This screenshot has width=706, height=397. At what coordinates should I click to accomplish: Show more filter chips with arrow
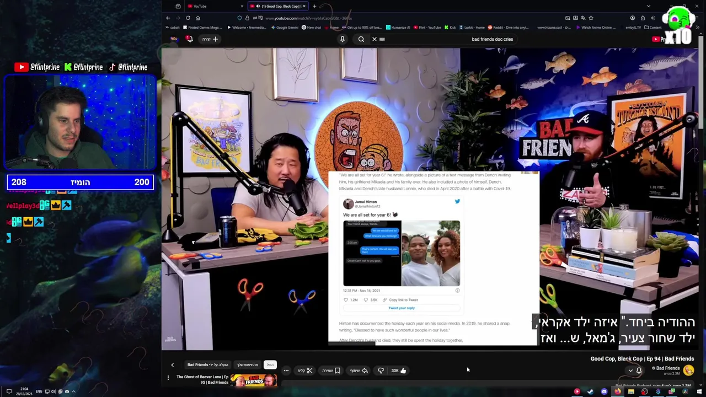[172, 365]
